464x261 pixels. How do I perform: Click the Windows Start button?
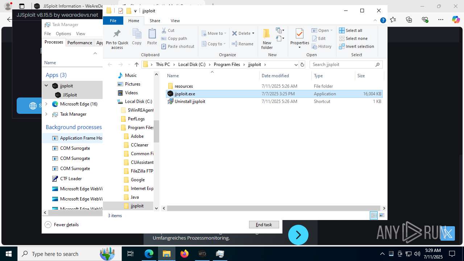coord(9,254)
